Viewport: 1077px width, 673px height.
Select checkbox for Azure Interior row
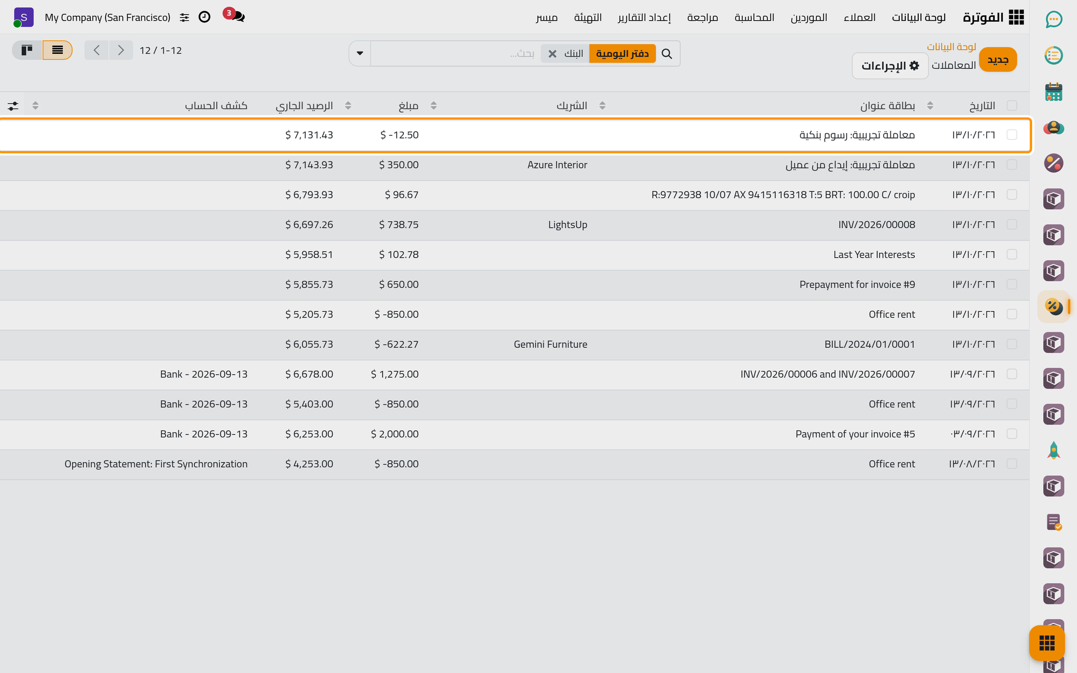[1012, 164]
